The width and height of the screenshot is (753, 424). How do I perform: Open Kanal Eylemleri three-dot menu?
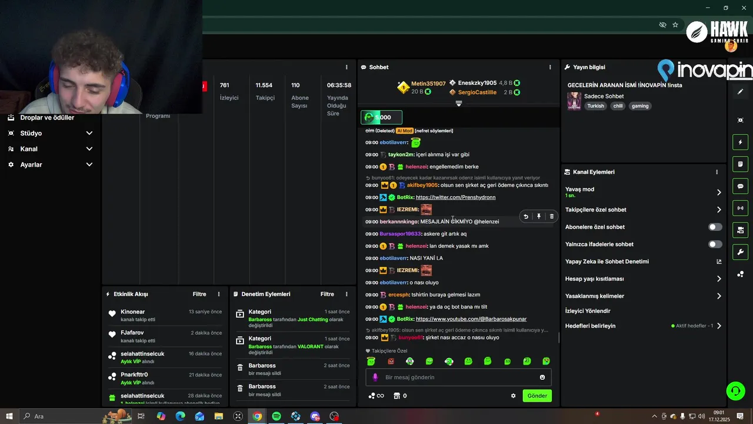click(717, 172)
